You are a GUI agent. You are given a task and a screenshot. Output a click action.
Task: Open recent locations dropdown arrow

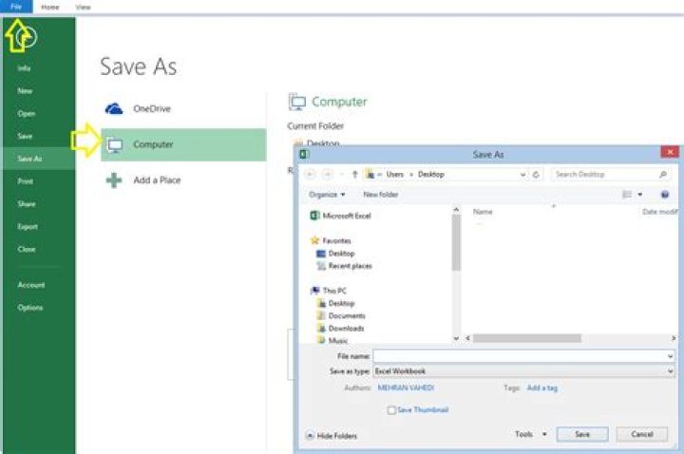342,175
